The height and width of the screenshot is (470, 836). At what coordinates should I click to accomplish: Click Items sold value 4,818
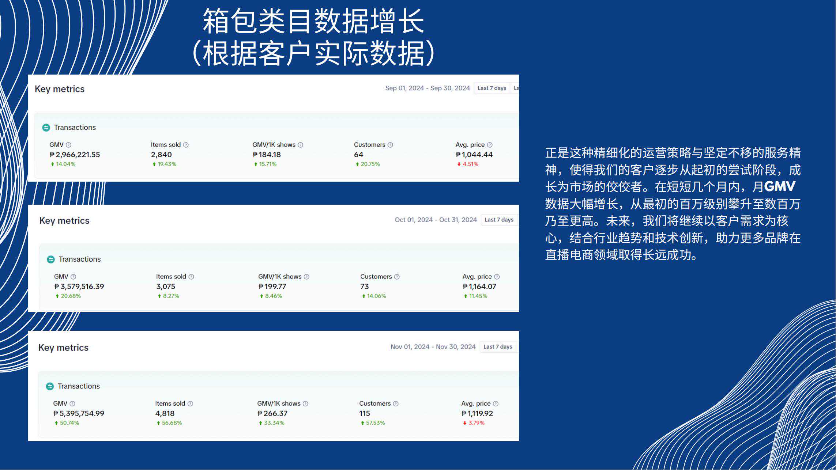coord(165,414)
